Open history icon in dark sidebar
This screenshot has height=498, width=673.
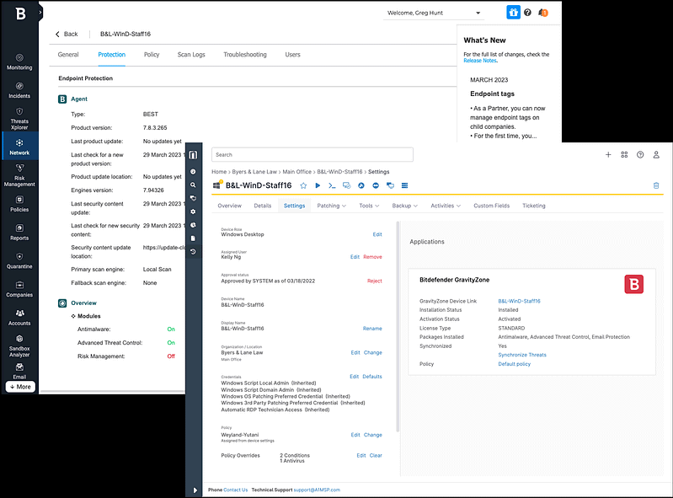[193, 252]
